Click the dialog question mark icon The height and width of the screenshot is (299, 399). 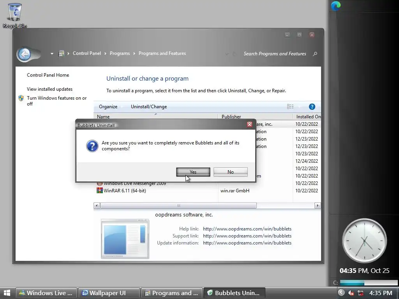pos(92,146)
